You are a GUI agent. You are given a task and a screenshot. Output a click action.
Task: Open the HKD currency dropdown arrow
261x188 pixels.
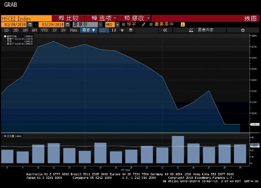click(x=118, y=25)
